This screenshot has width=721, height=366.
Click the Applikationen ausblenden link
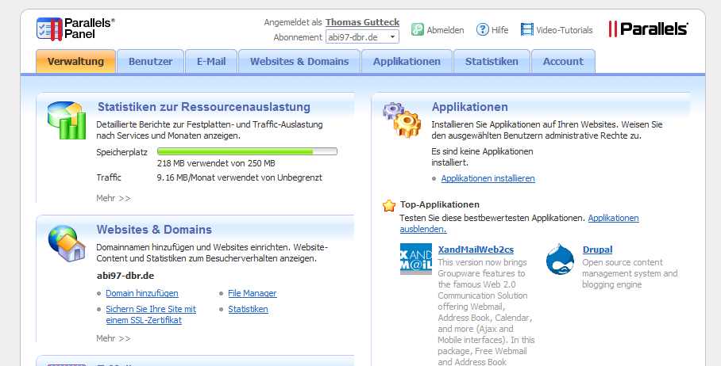click(x=519, y=223)
